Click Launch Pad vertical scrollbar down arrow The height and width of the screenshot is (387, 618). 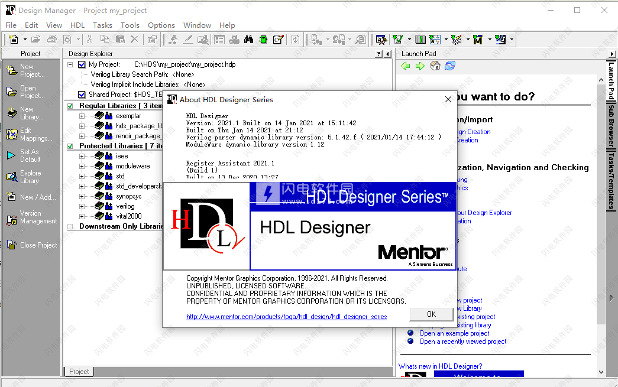tap(601, 372)
